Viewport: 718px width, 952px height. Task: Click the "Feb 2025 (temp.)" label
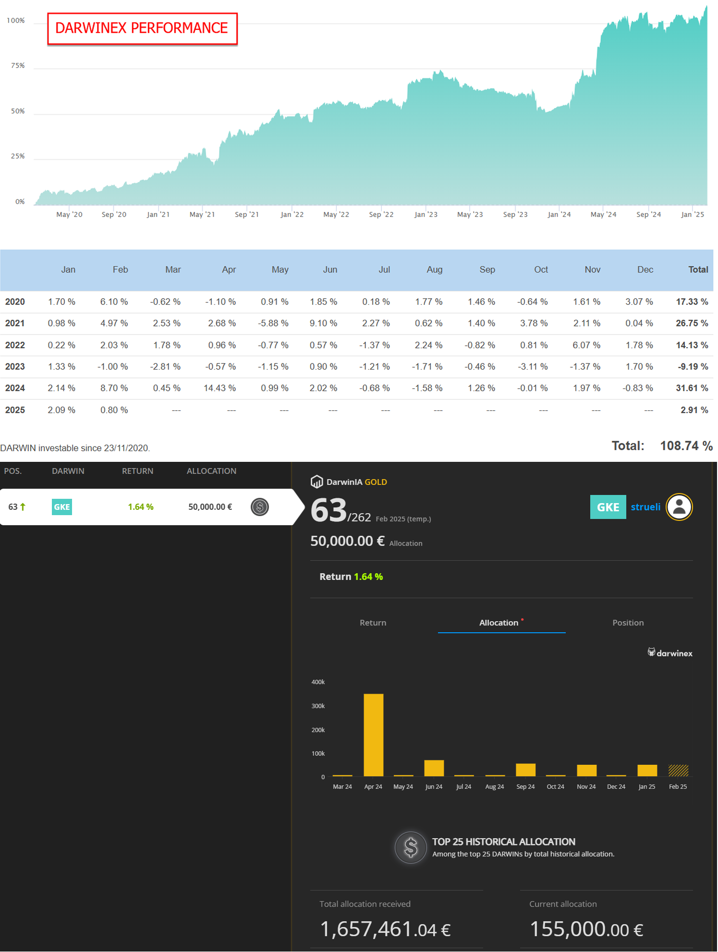(403, 519)
